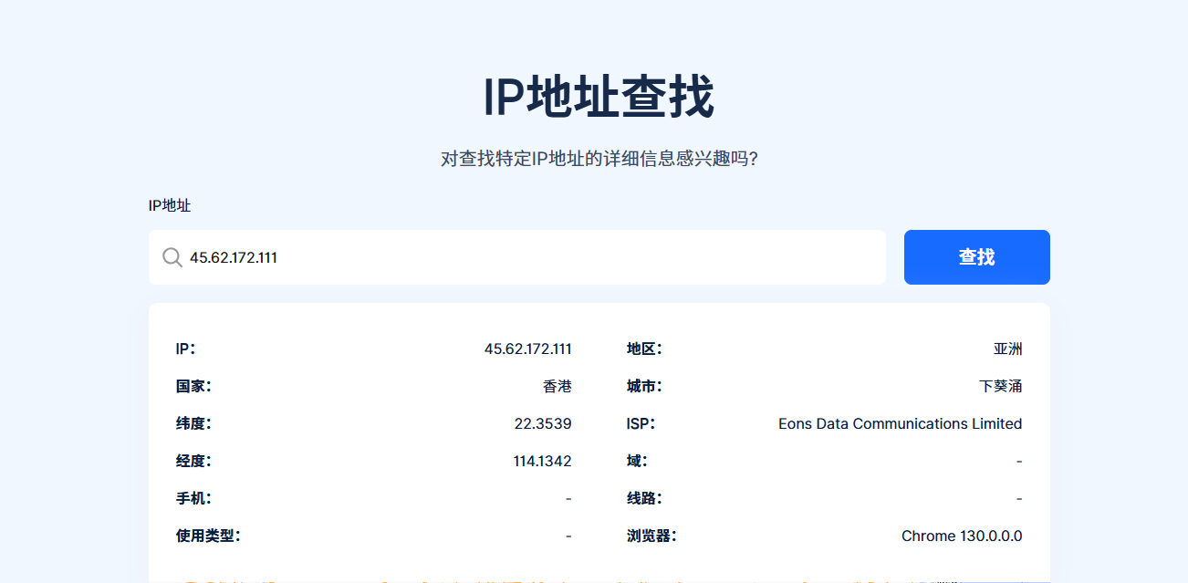
Task: Click the "地区:" field label
Action: pos(644,349)
